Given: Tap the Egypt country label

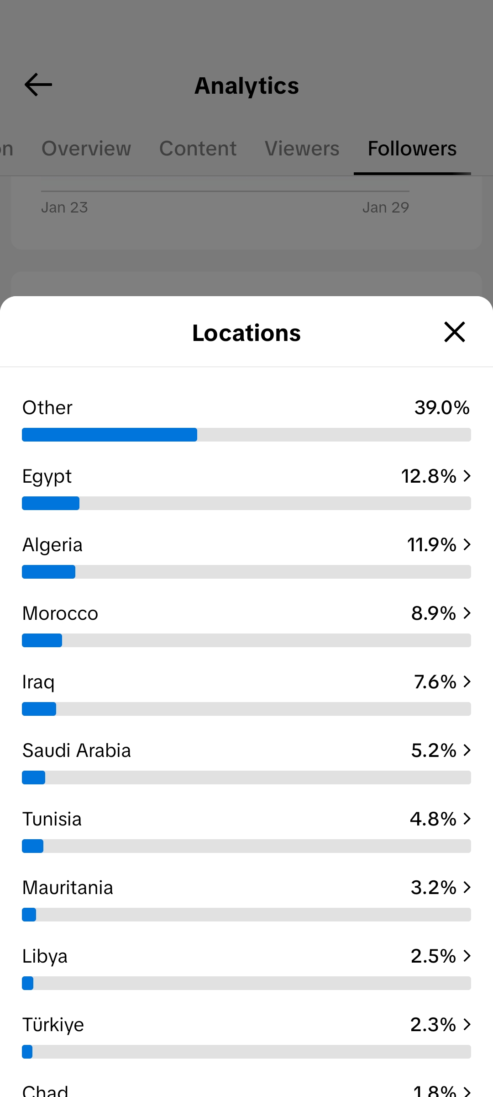Looking at the screenshot, I should click(x=47, y=476).
